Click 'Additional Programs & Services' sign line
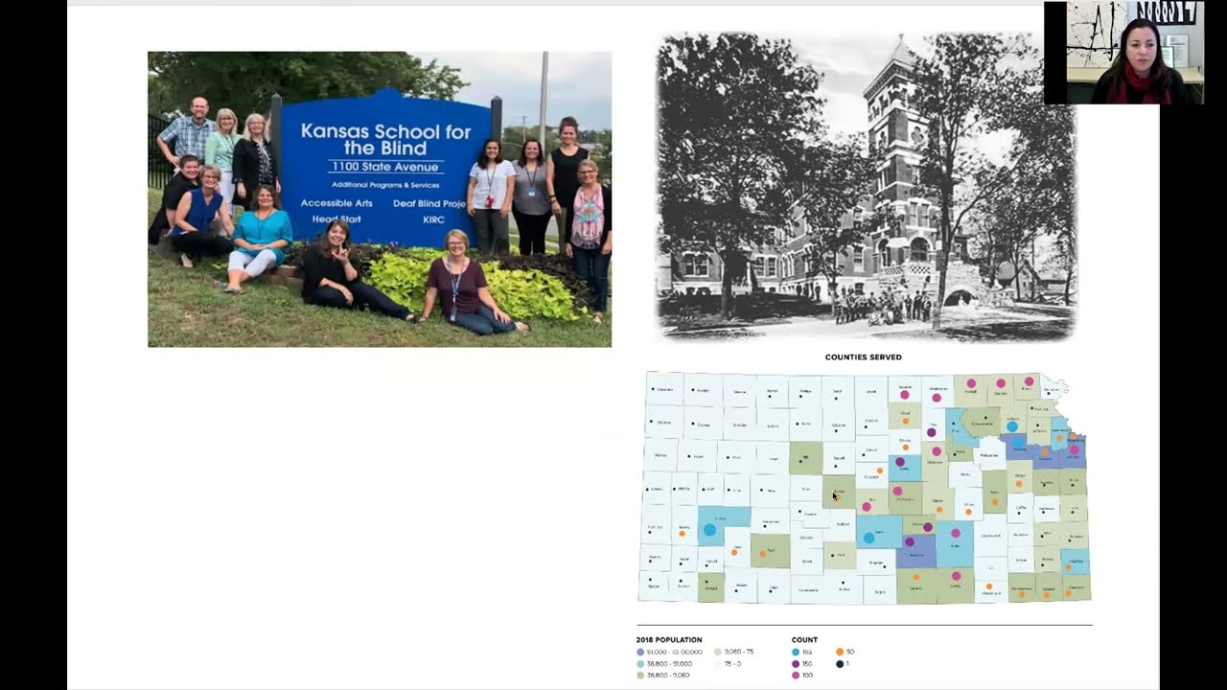This screenshot has width=1227, height=690. pyautogui.click(x=385, y=184)
